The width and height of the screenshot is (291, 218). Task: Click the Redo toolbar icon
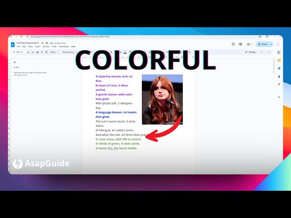33,52
